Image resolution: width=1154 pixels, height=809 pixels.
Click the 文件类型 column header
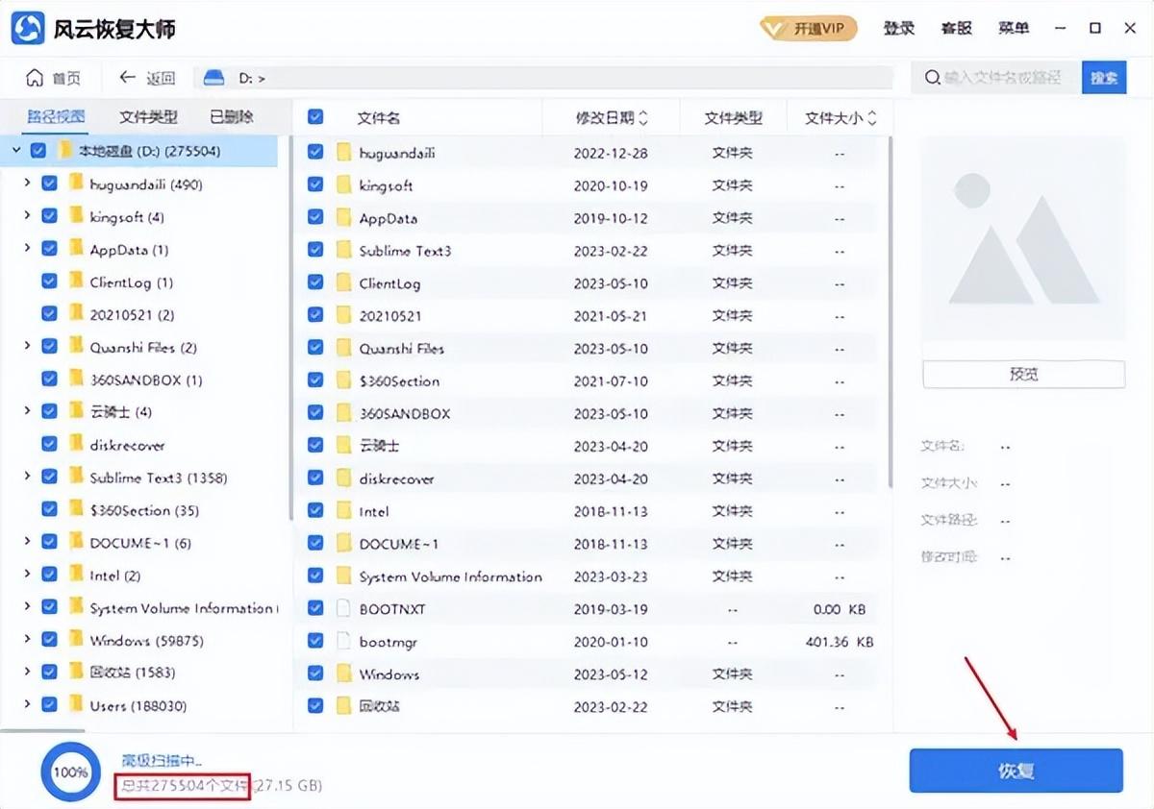point(733,118)
